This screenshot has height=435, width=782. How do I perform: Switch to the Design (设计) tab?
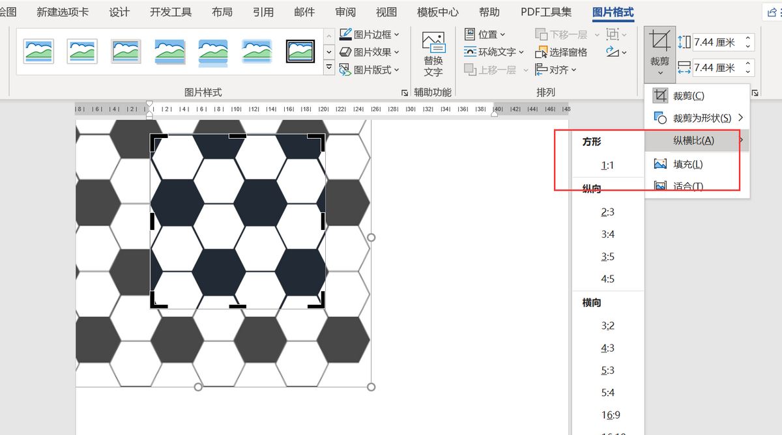[x=119, y=12]
